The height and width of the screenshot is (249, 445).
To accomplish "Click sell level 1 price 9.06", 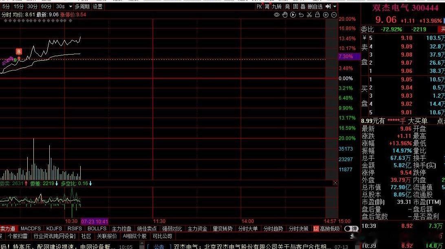I will [x=406, y=71].
